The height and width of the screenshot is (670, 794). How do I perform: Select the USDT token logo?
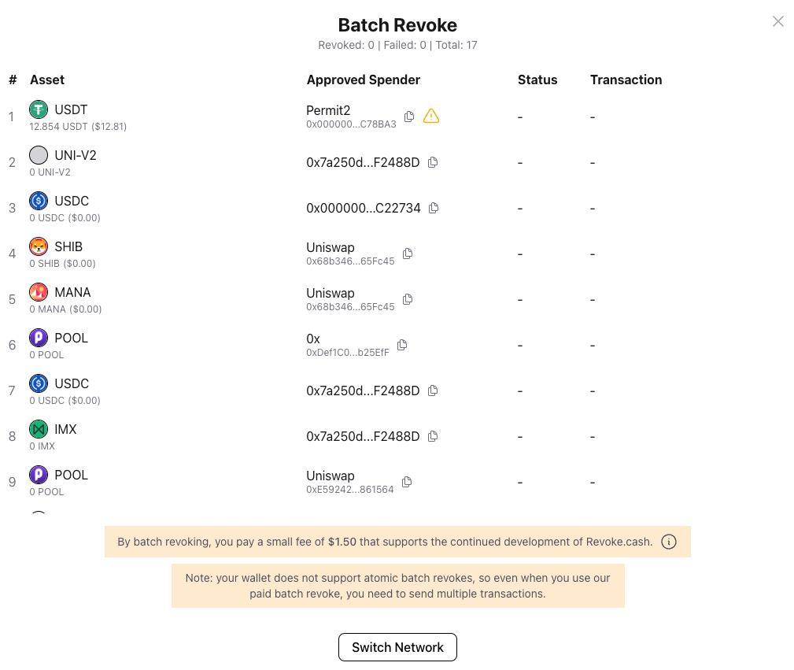(x=39, y=109)
